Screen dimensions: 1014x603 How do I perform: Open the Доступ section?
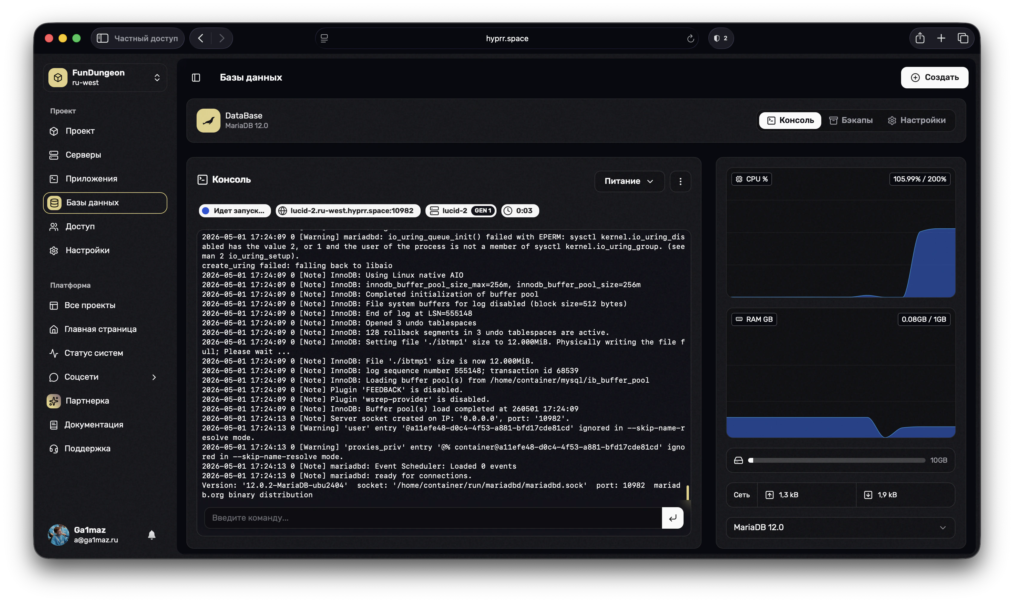pyautogui.click(x=105, y=226)
